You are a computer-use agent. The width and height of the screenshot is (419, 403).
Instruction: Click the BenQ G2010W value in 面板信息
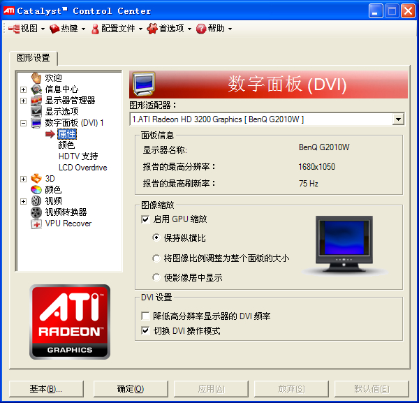pos(324,147)
